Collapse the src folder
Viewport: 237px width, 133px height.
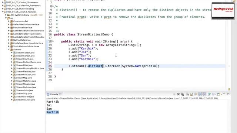point(6,18)
